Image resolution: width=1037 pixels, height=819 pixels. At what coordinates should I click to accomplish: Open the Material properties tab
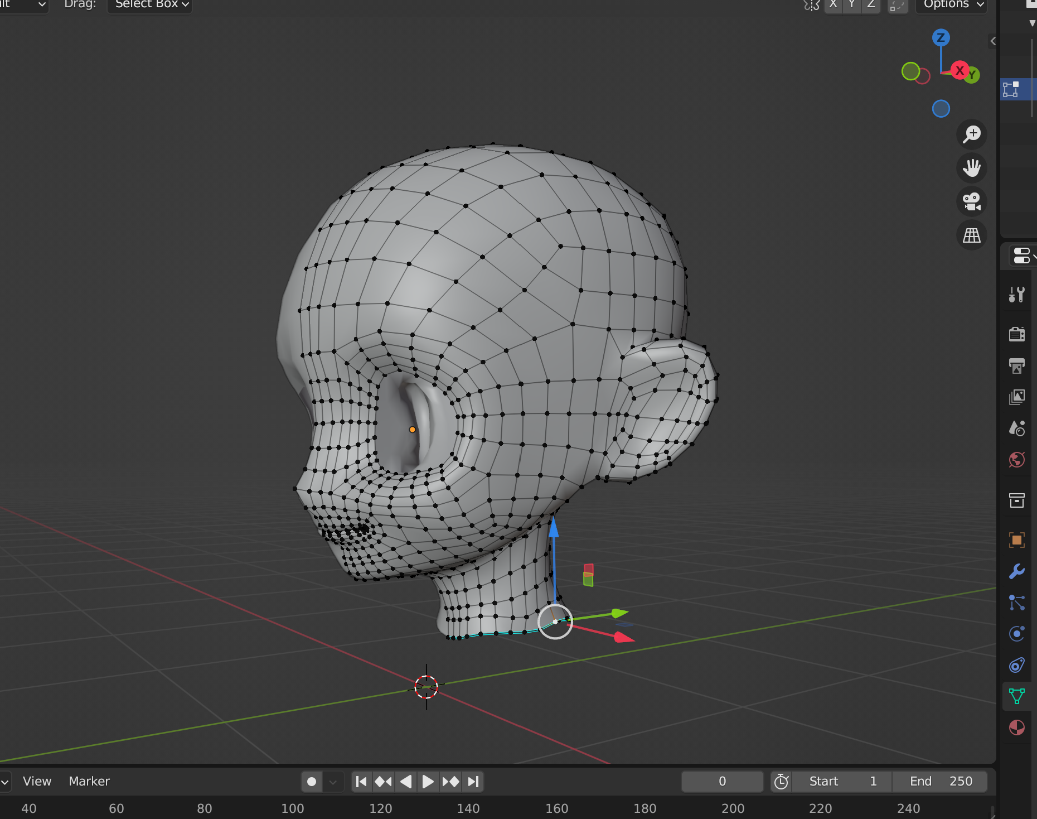(1016, 728)
